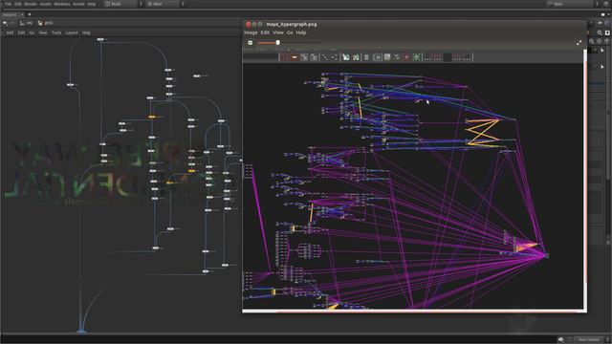Click the lower arrow pointer icon in right pane
Screen dimensions: 612x344
point(602,67)
